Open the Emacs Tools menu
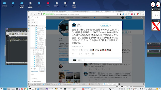Screen dimensions: 161x90 [22, 31]
